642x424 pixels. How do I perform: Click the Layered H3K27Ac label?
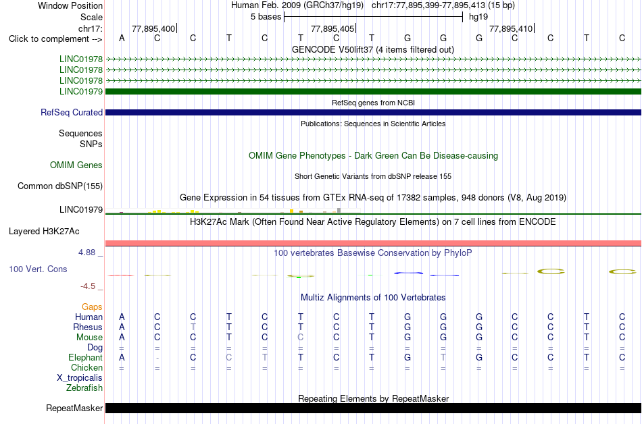(x=44, y=232)
